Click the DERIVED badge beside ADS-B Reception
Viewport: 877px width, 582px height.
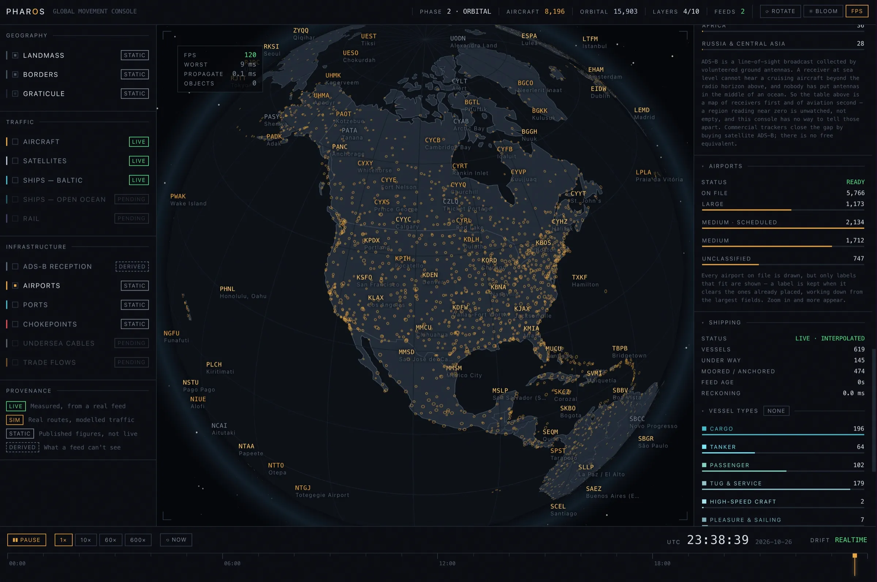point(132,267)
